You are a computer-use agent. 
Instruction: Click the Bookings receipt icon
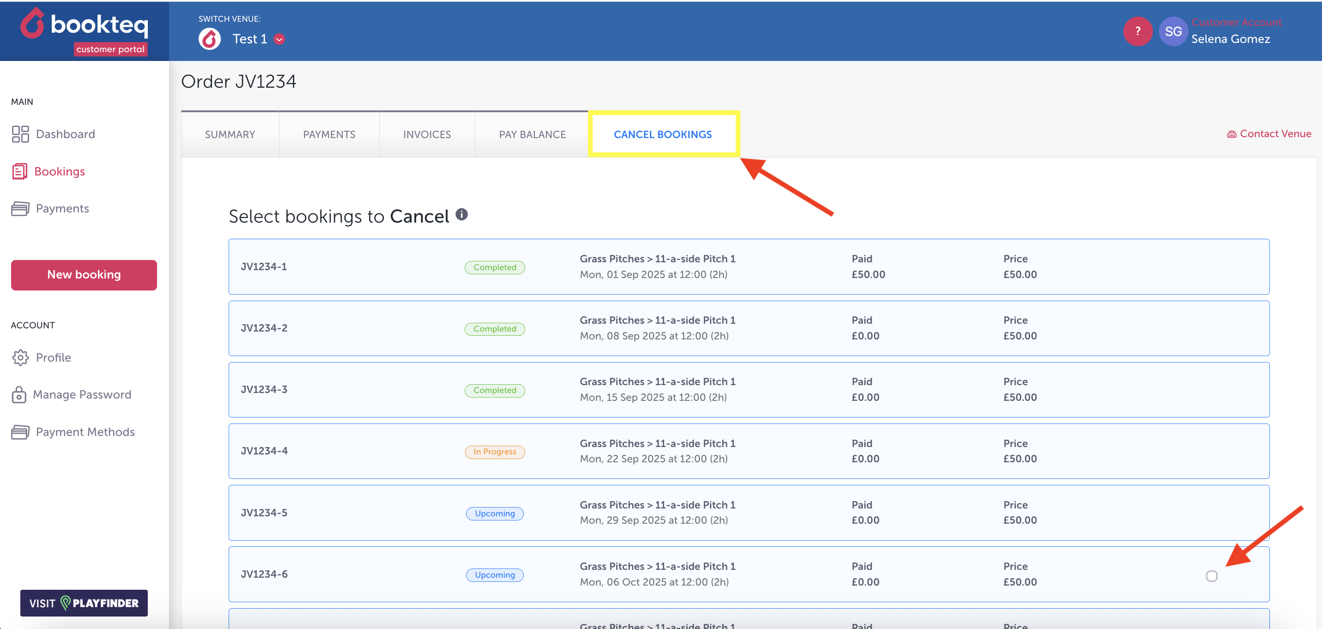pyautogui.click(x=19, y=172)
